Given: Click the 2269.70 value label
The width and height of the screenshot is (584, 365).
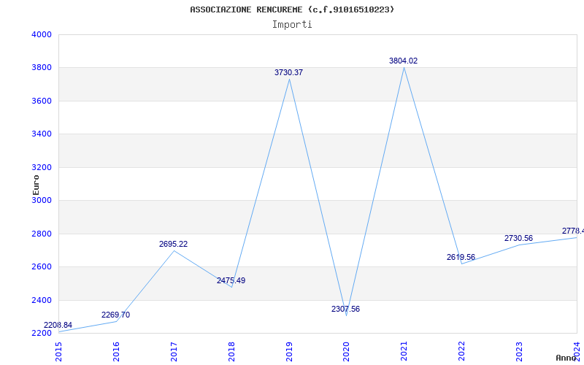Looking at the screenshot, I should click(x=115, y=315).
